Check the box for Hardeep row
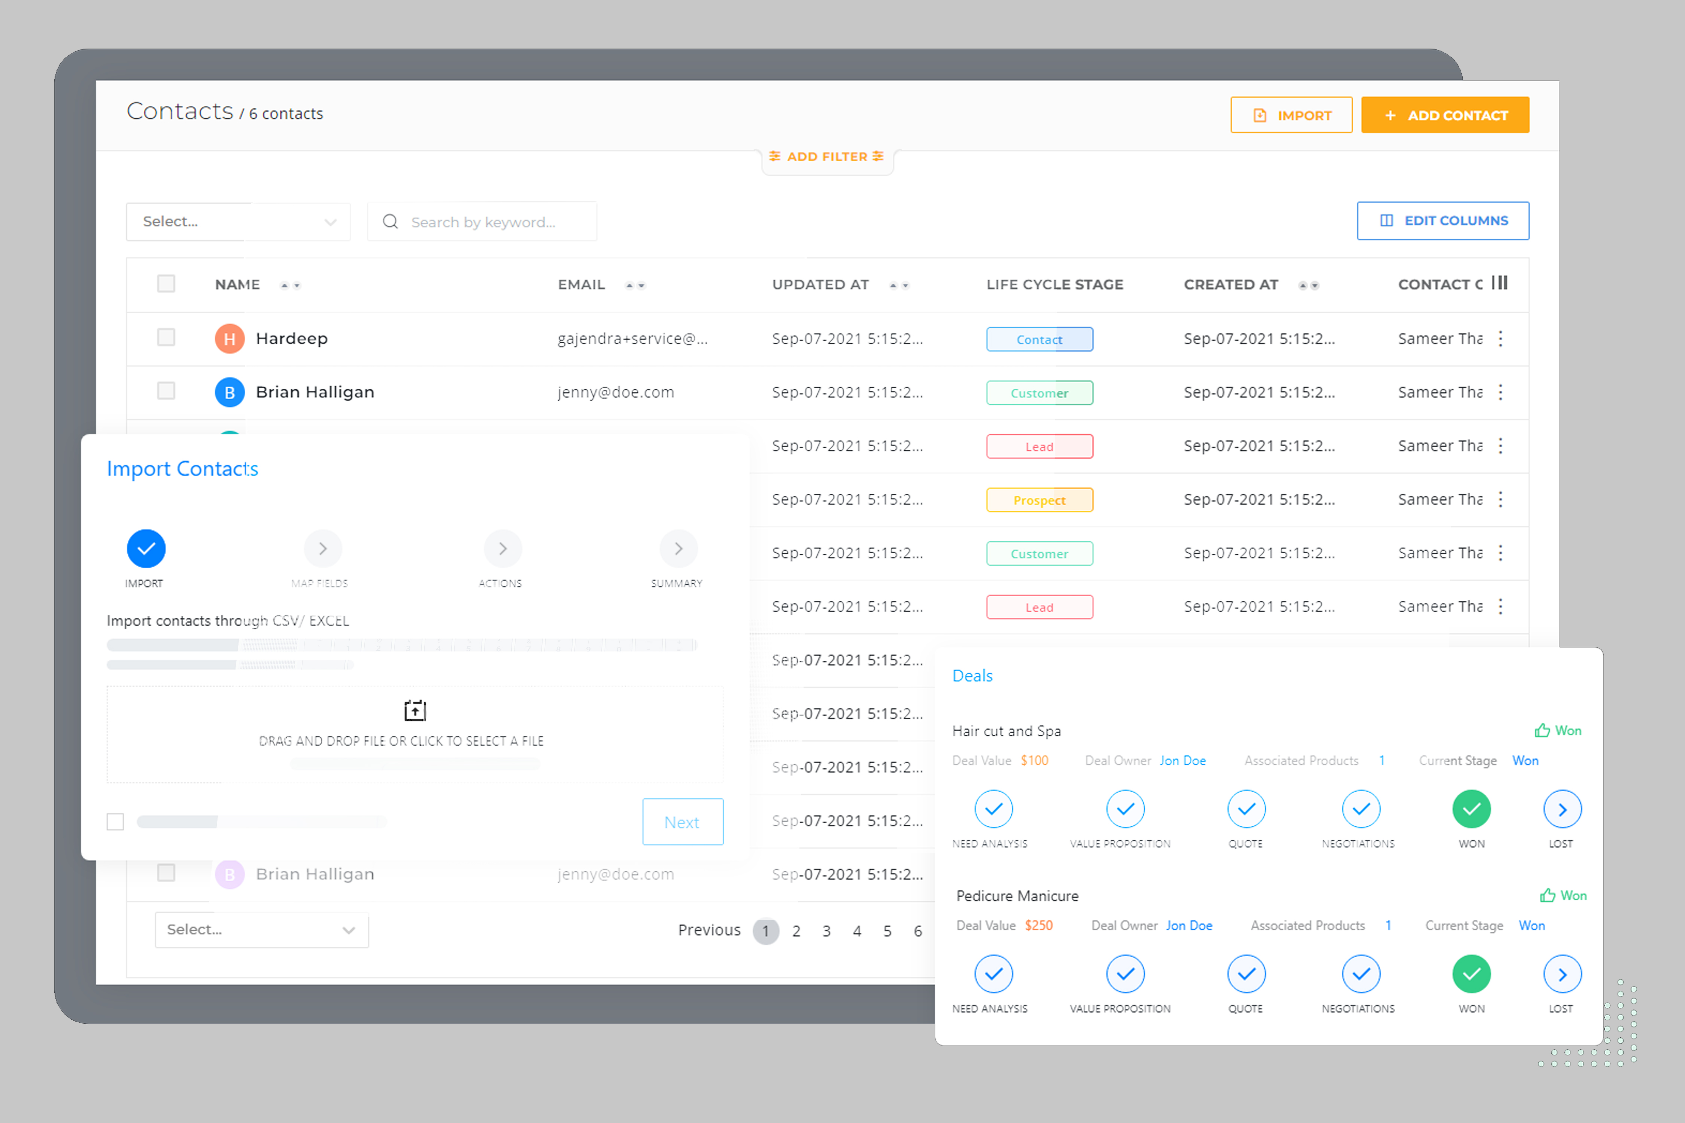The image size is (1685, 1123). pos(166,337)
